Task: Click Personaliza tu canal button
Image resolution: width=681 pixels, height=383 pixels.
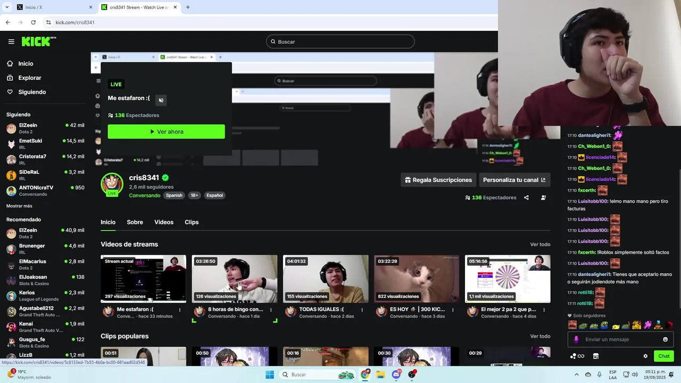Action: [514, 180]
